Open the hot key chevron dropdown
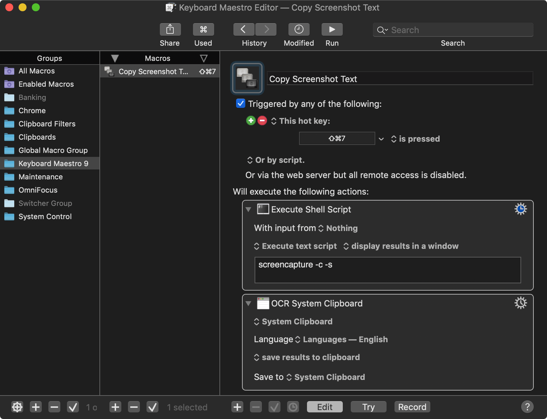547x419 pixels. [x=381, y=139]
